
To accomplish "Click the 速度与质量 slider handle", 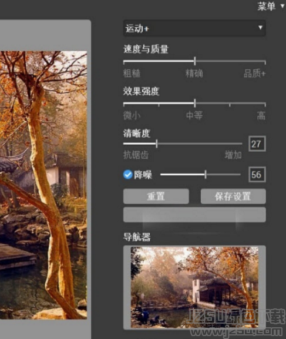I will coord(195,61).
